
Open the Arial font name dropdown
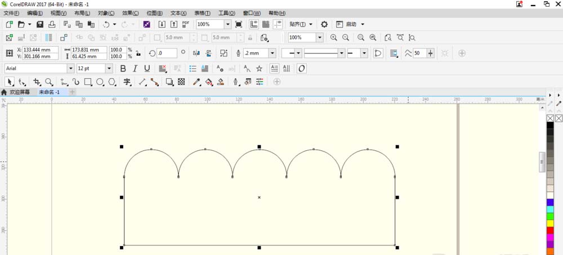(70, 68)
